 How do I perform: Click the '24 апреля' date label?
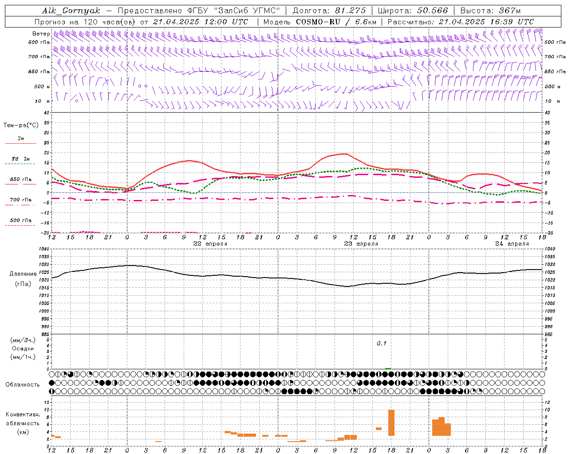(x=512, y=243)
